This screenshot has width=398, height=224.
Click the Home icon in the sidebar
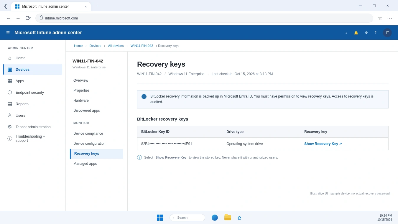coord(10,58)
